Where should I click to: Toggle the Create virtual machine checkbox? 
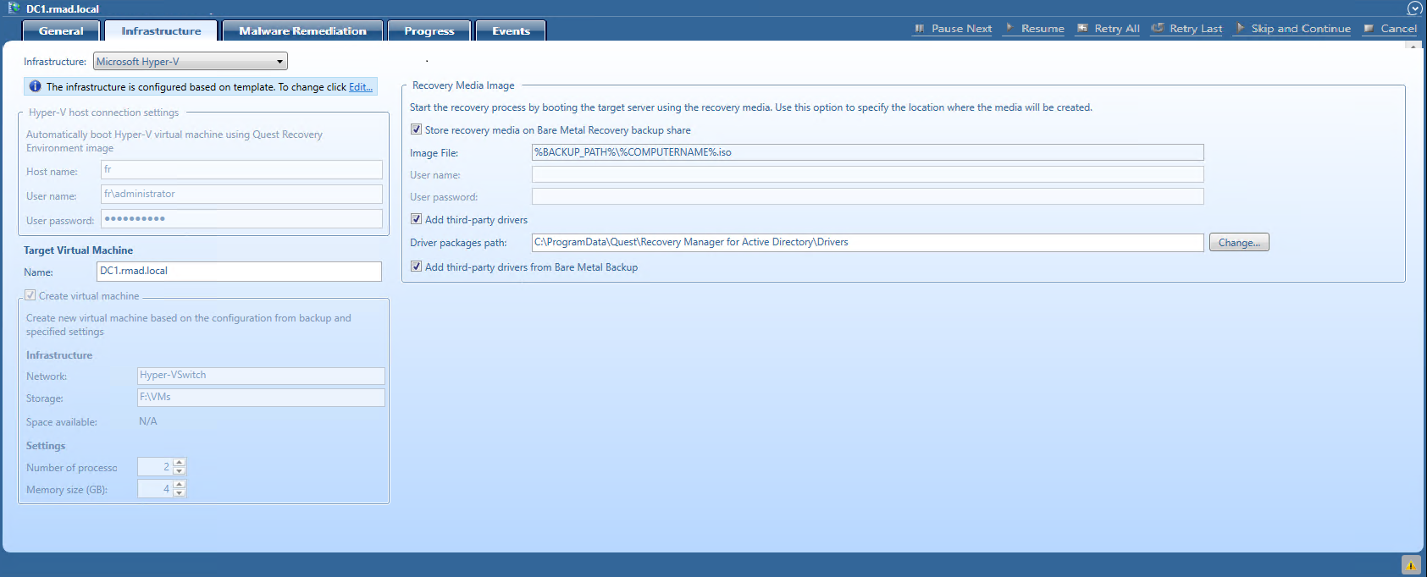(30, 295)
